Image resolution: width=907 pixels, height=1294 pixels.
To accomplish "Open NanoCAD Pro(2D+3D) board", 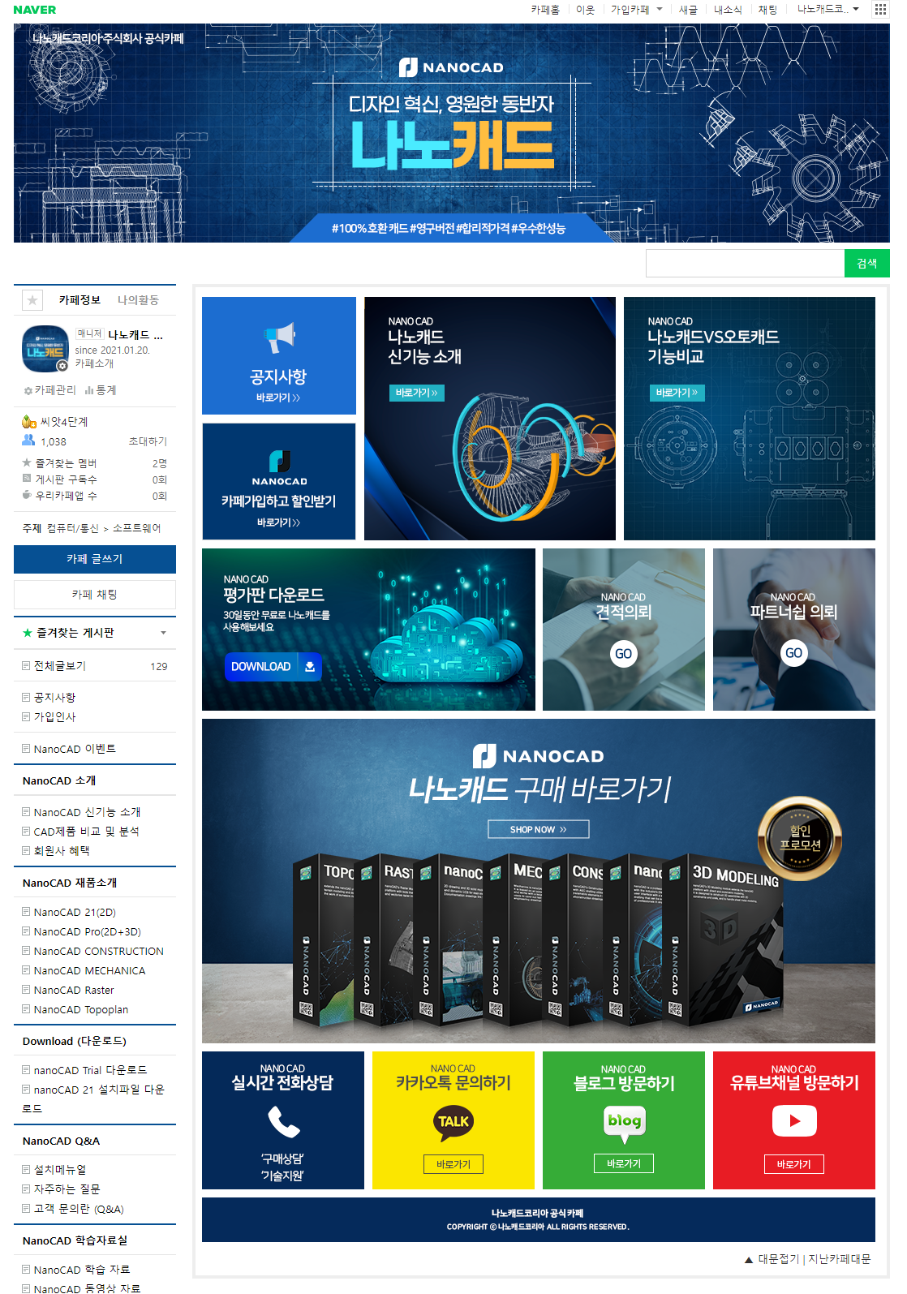I will coord(87,932).
